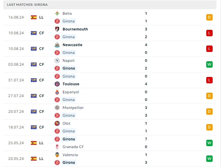
Task: Click the Last Matches: Girona header
Action: tap(27, 5)
